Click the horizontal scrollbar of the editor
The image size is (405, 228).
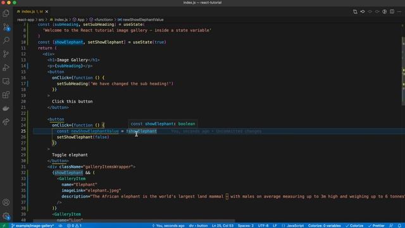[x=134, y=221]
